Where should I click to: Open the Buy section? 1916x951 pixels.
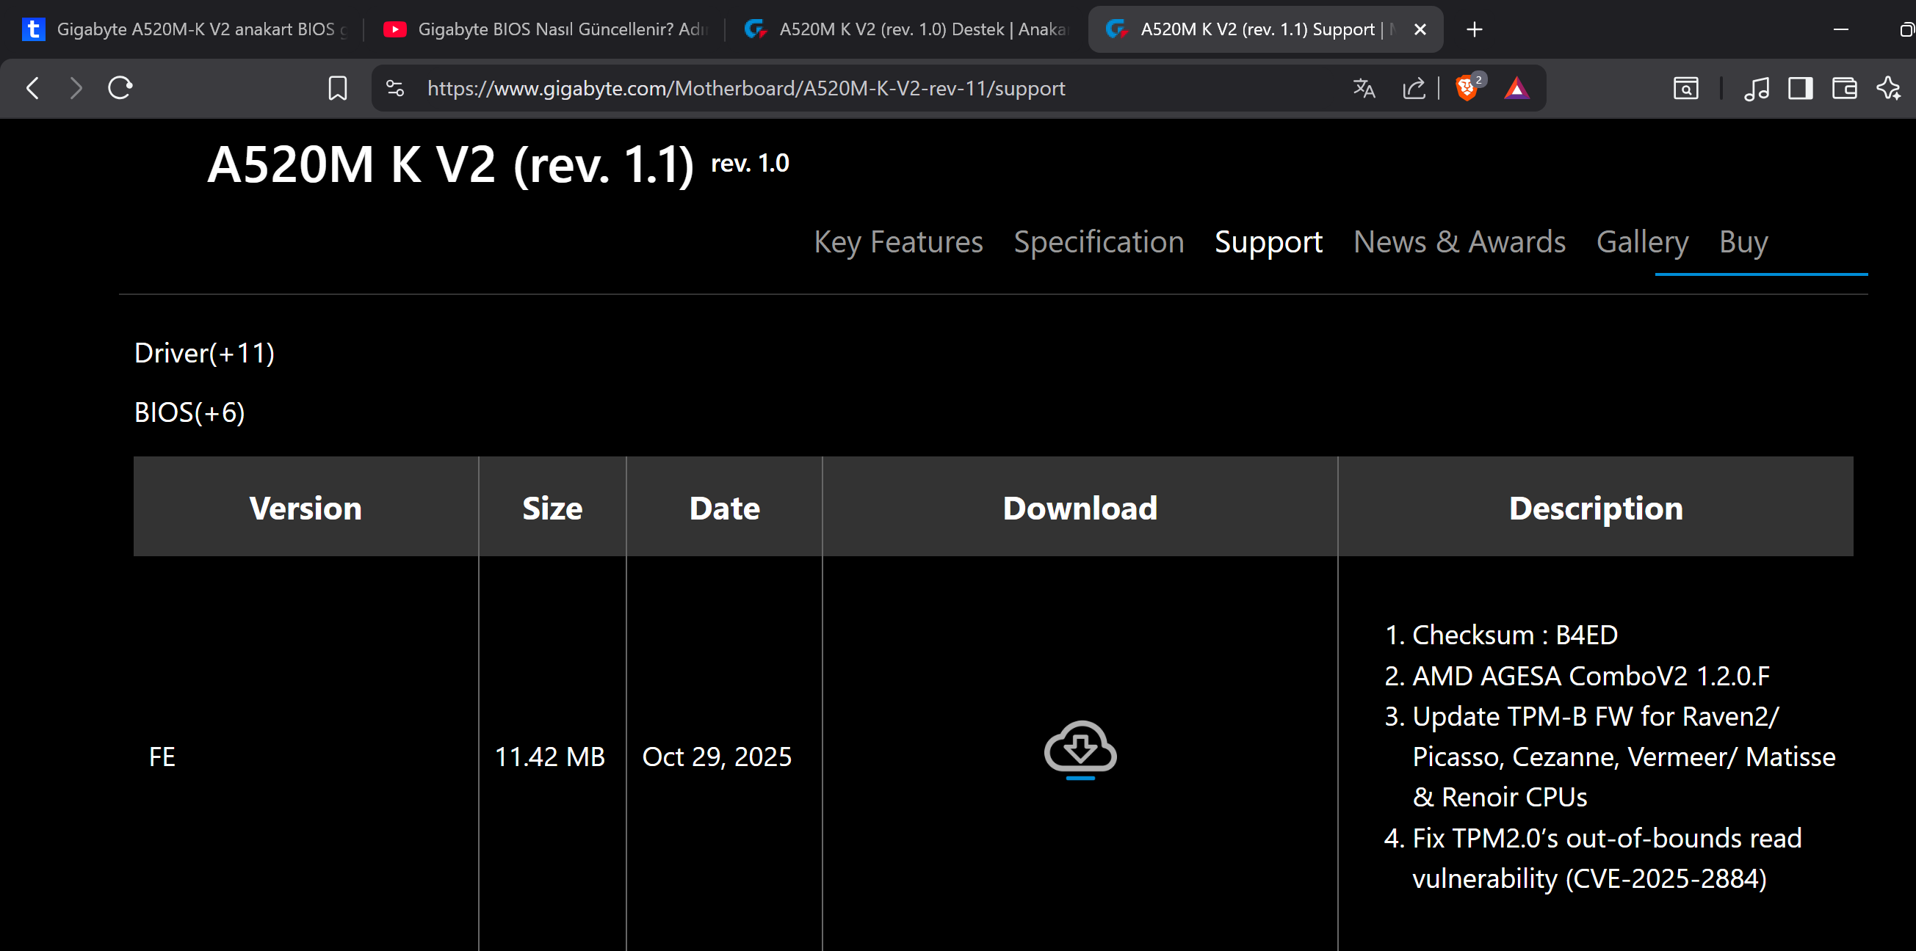click(1743, 242)
